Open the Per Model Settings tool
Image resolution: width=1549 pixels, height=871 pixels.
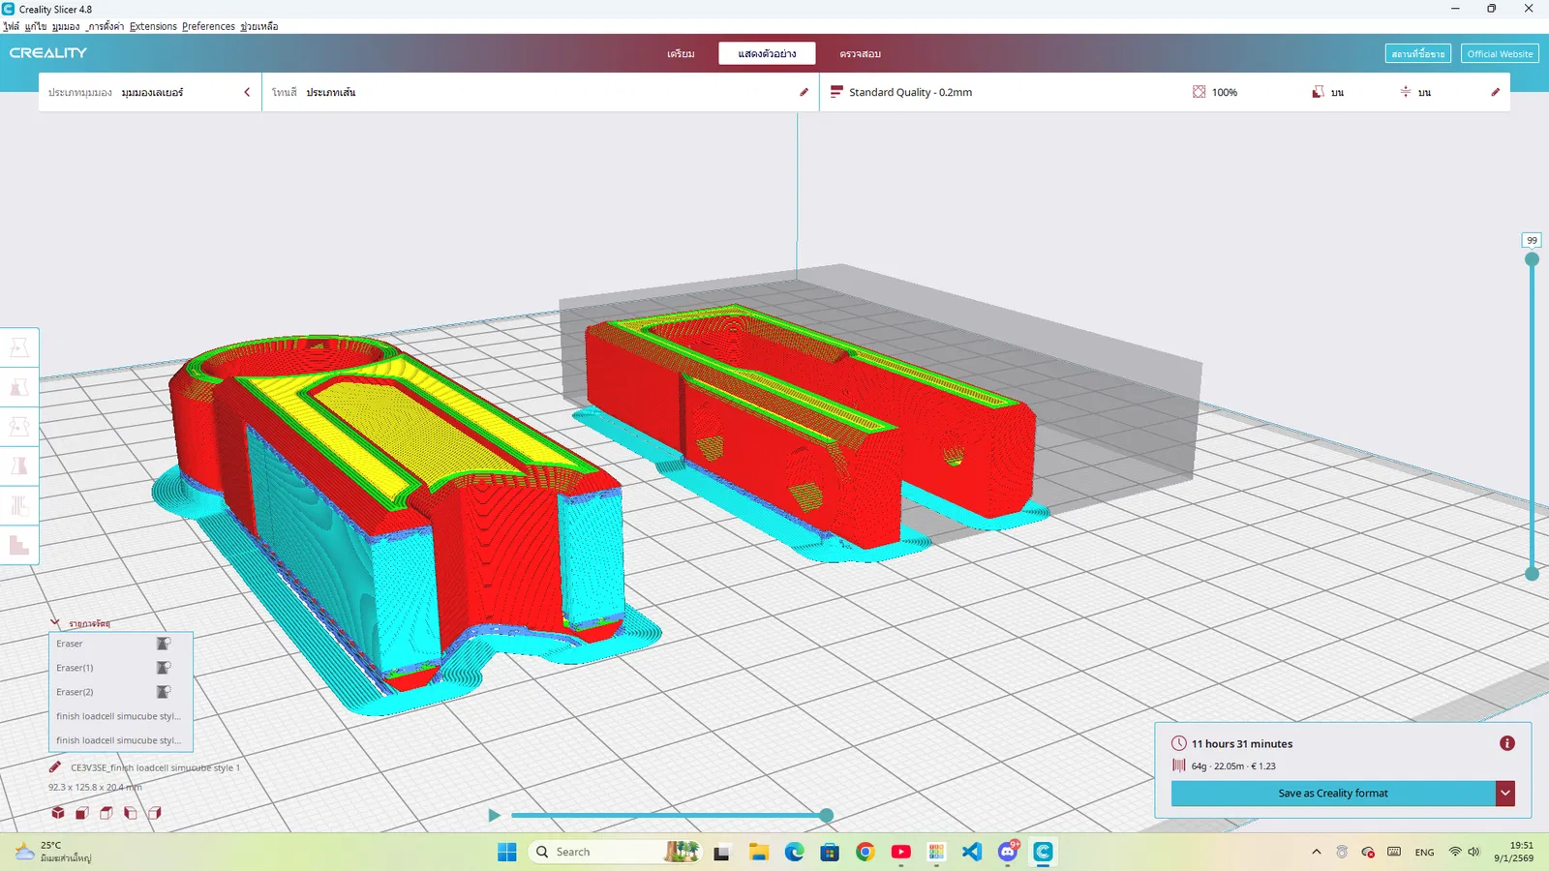(18, 506)
